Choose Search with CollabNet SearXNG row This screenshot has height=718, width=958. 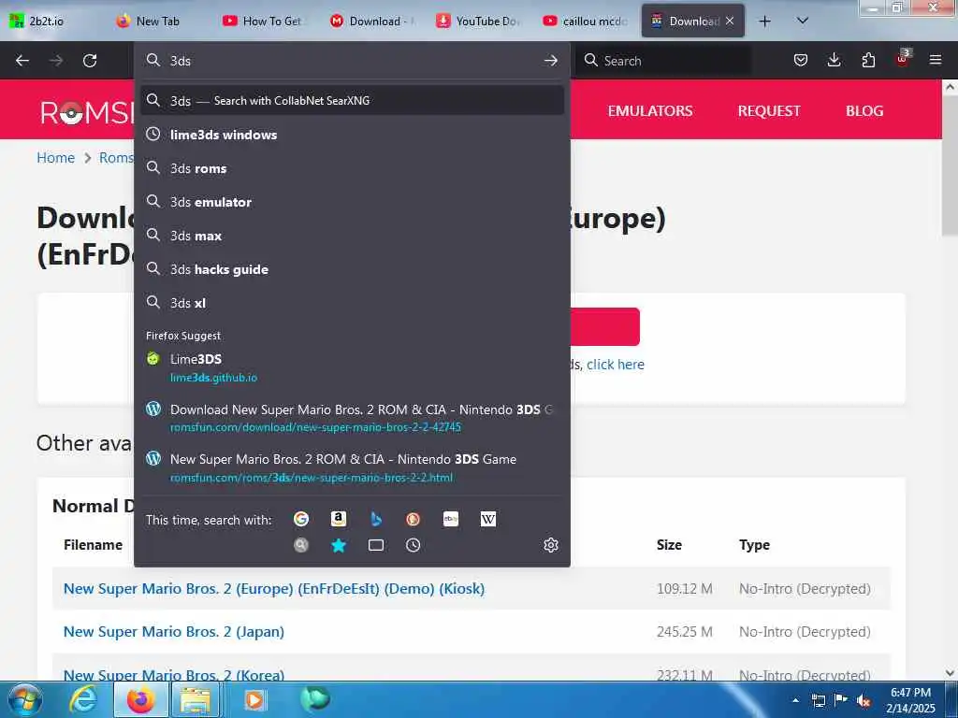point(352,100)
